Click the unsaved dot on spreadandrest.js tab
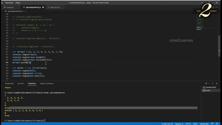 tap(43, 7)
